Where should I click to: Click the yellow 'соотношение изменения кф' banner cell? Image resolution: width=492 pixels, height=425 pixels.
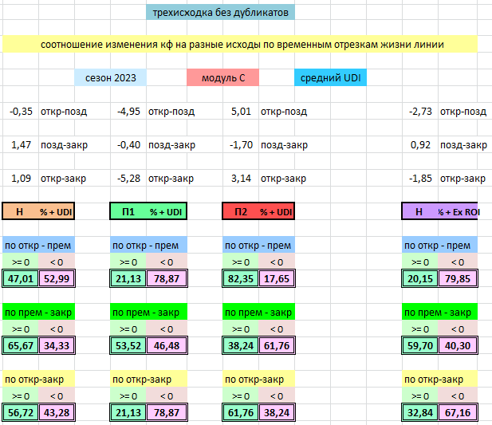240,44
